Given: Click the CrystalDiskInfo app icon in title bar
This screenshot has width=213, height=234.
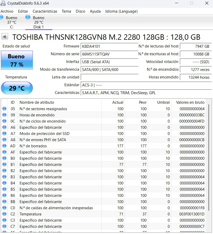Looking at the screenshot, I should (3, 3).
